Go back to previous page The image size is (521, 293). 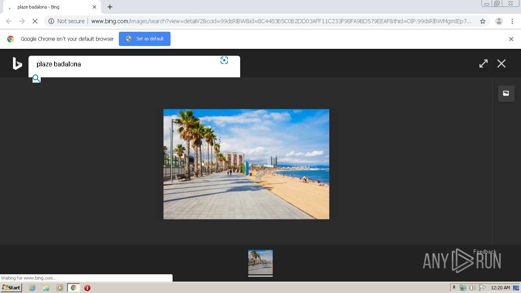[9, 21]
